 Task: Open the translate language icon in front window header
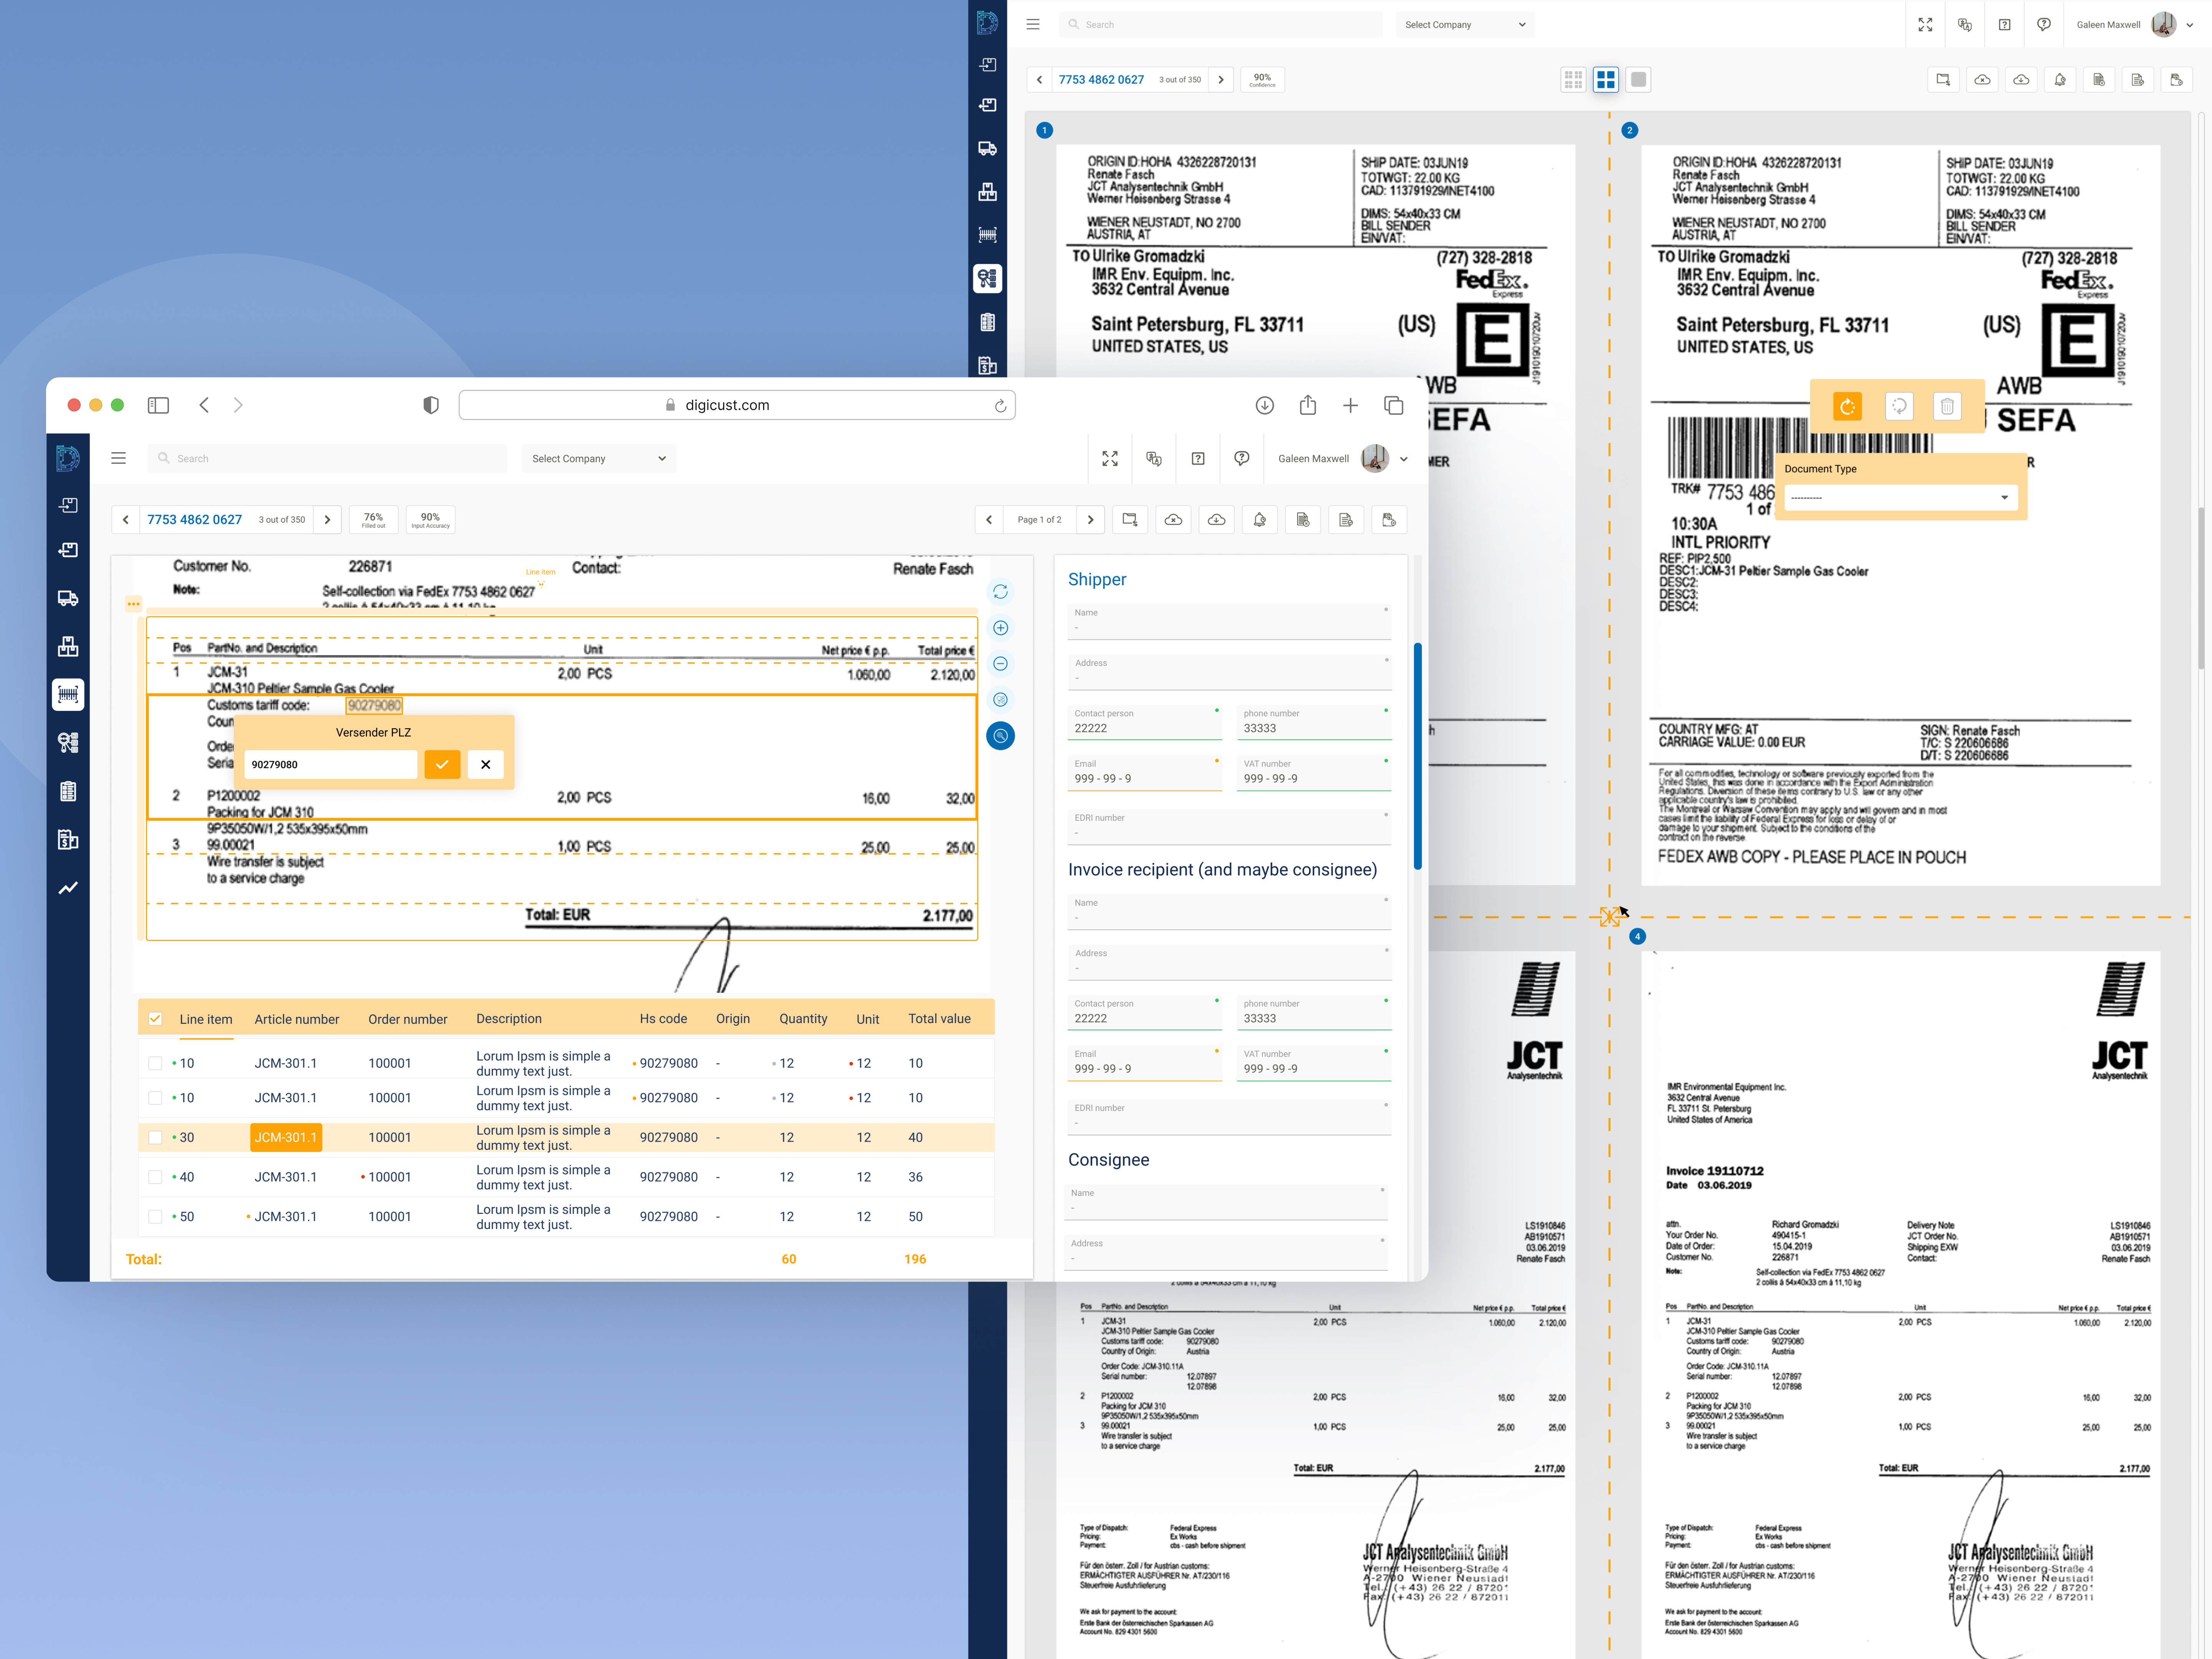coord(1154,458)
